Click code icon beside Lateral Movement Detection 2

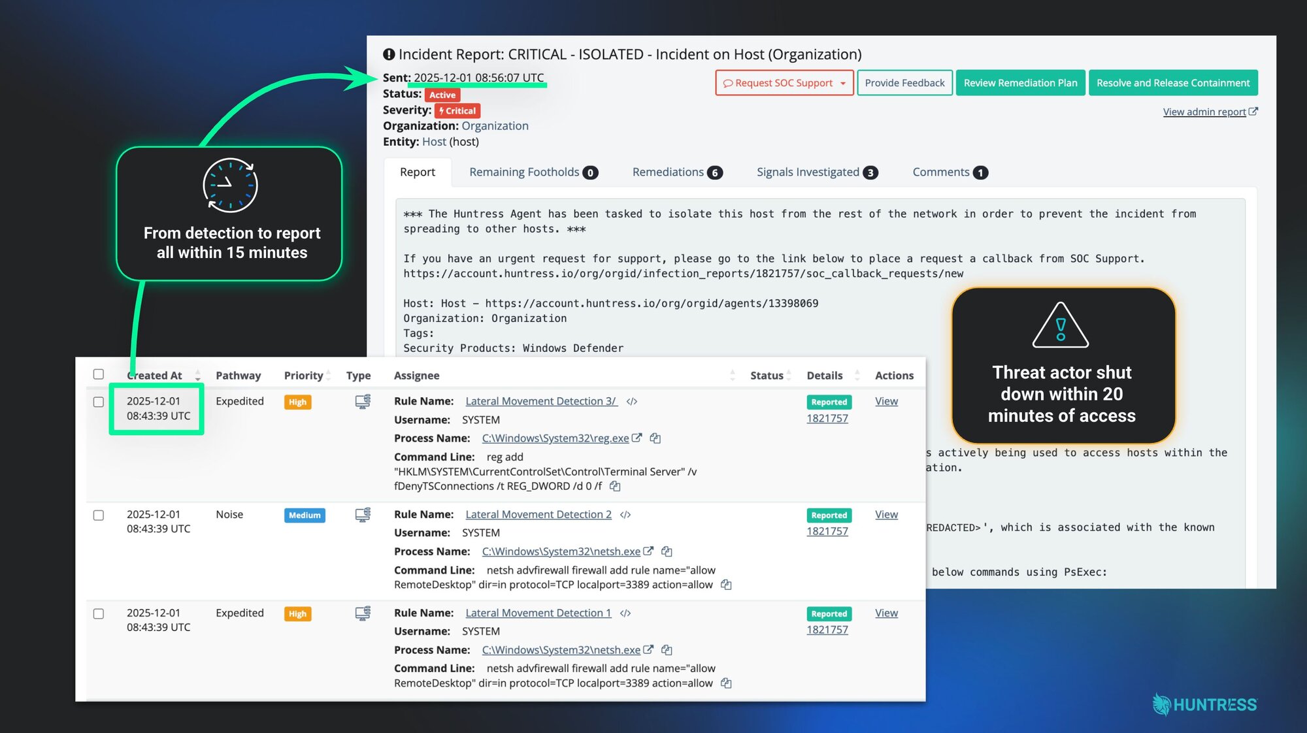[x=625, y=515]
